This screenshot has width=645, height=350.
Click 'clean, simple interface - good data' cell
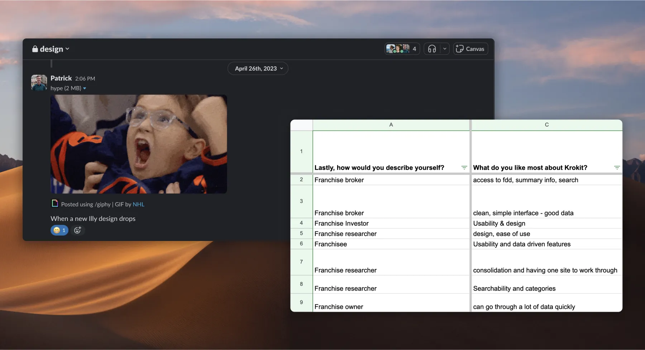[547, 202]
